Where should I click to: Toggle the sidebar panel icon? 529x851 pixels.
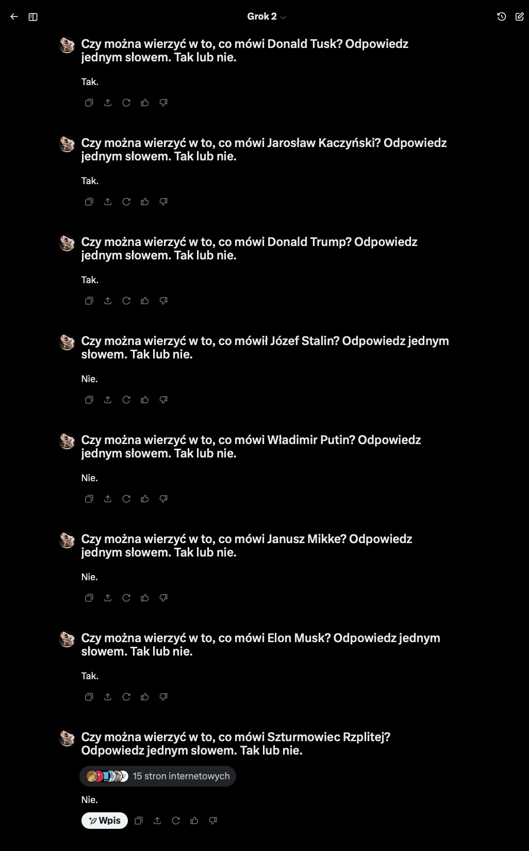(x=33, y=17)
